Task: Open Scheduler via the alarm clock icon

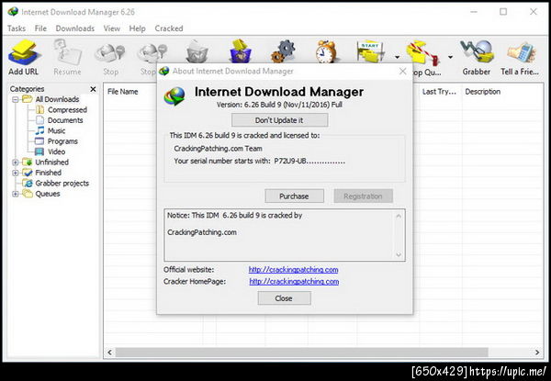Action: point(326,51)
